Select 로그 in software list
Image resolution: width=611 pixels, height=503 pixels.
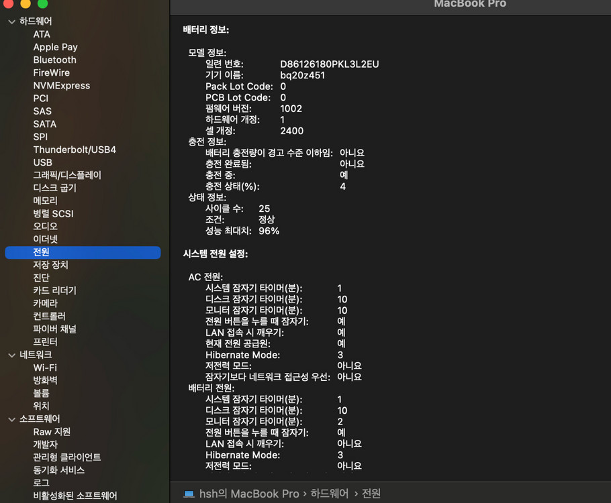pos(42,483)
